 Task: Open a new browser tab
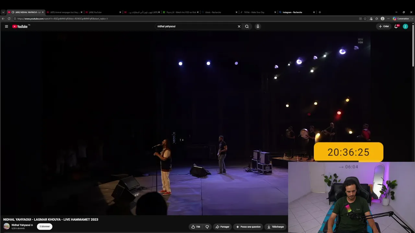pos(320,12)
